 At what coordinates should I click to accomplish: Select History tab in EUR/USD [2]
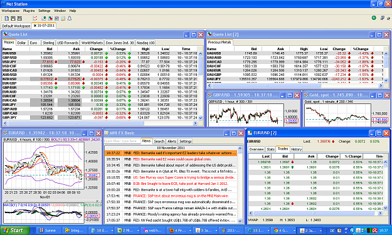296,149
